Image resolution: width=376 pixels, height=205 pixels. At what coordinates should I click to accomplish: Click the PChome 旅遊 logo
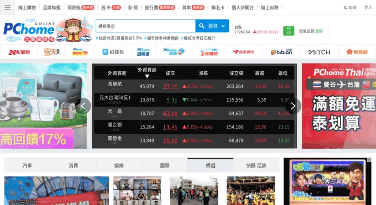pyautogui.click(x=174, y=52)
